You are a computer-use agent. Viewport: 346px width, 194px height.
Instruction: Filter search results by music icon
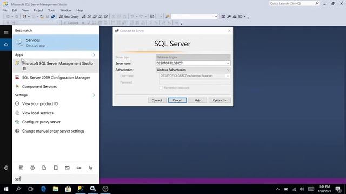coord(90,168)
